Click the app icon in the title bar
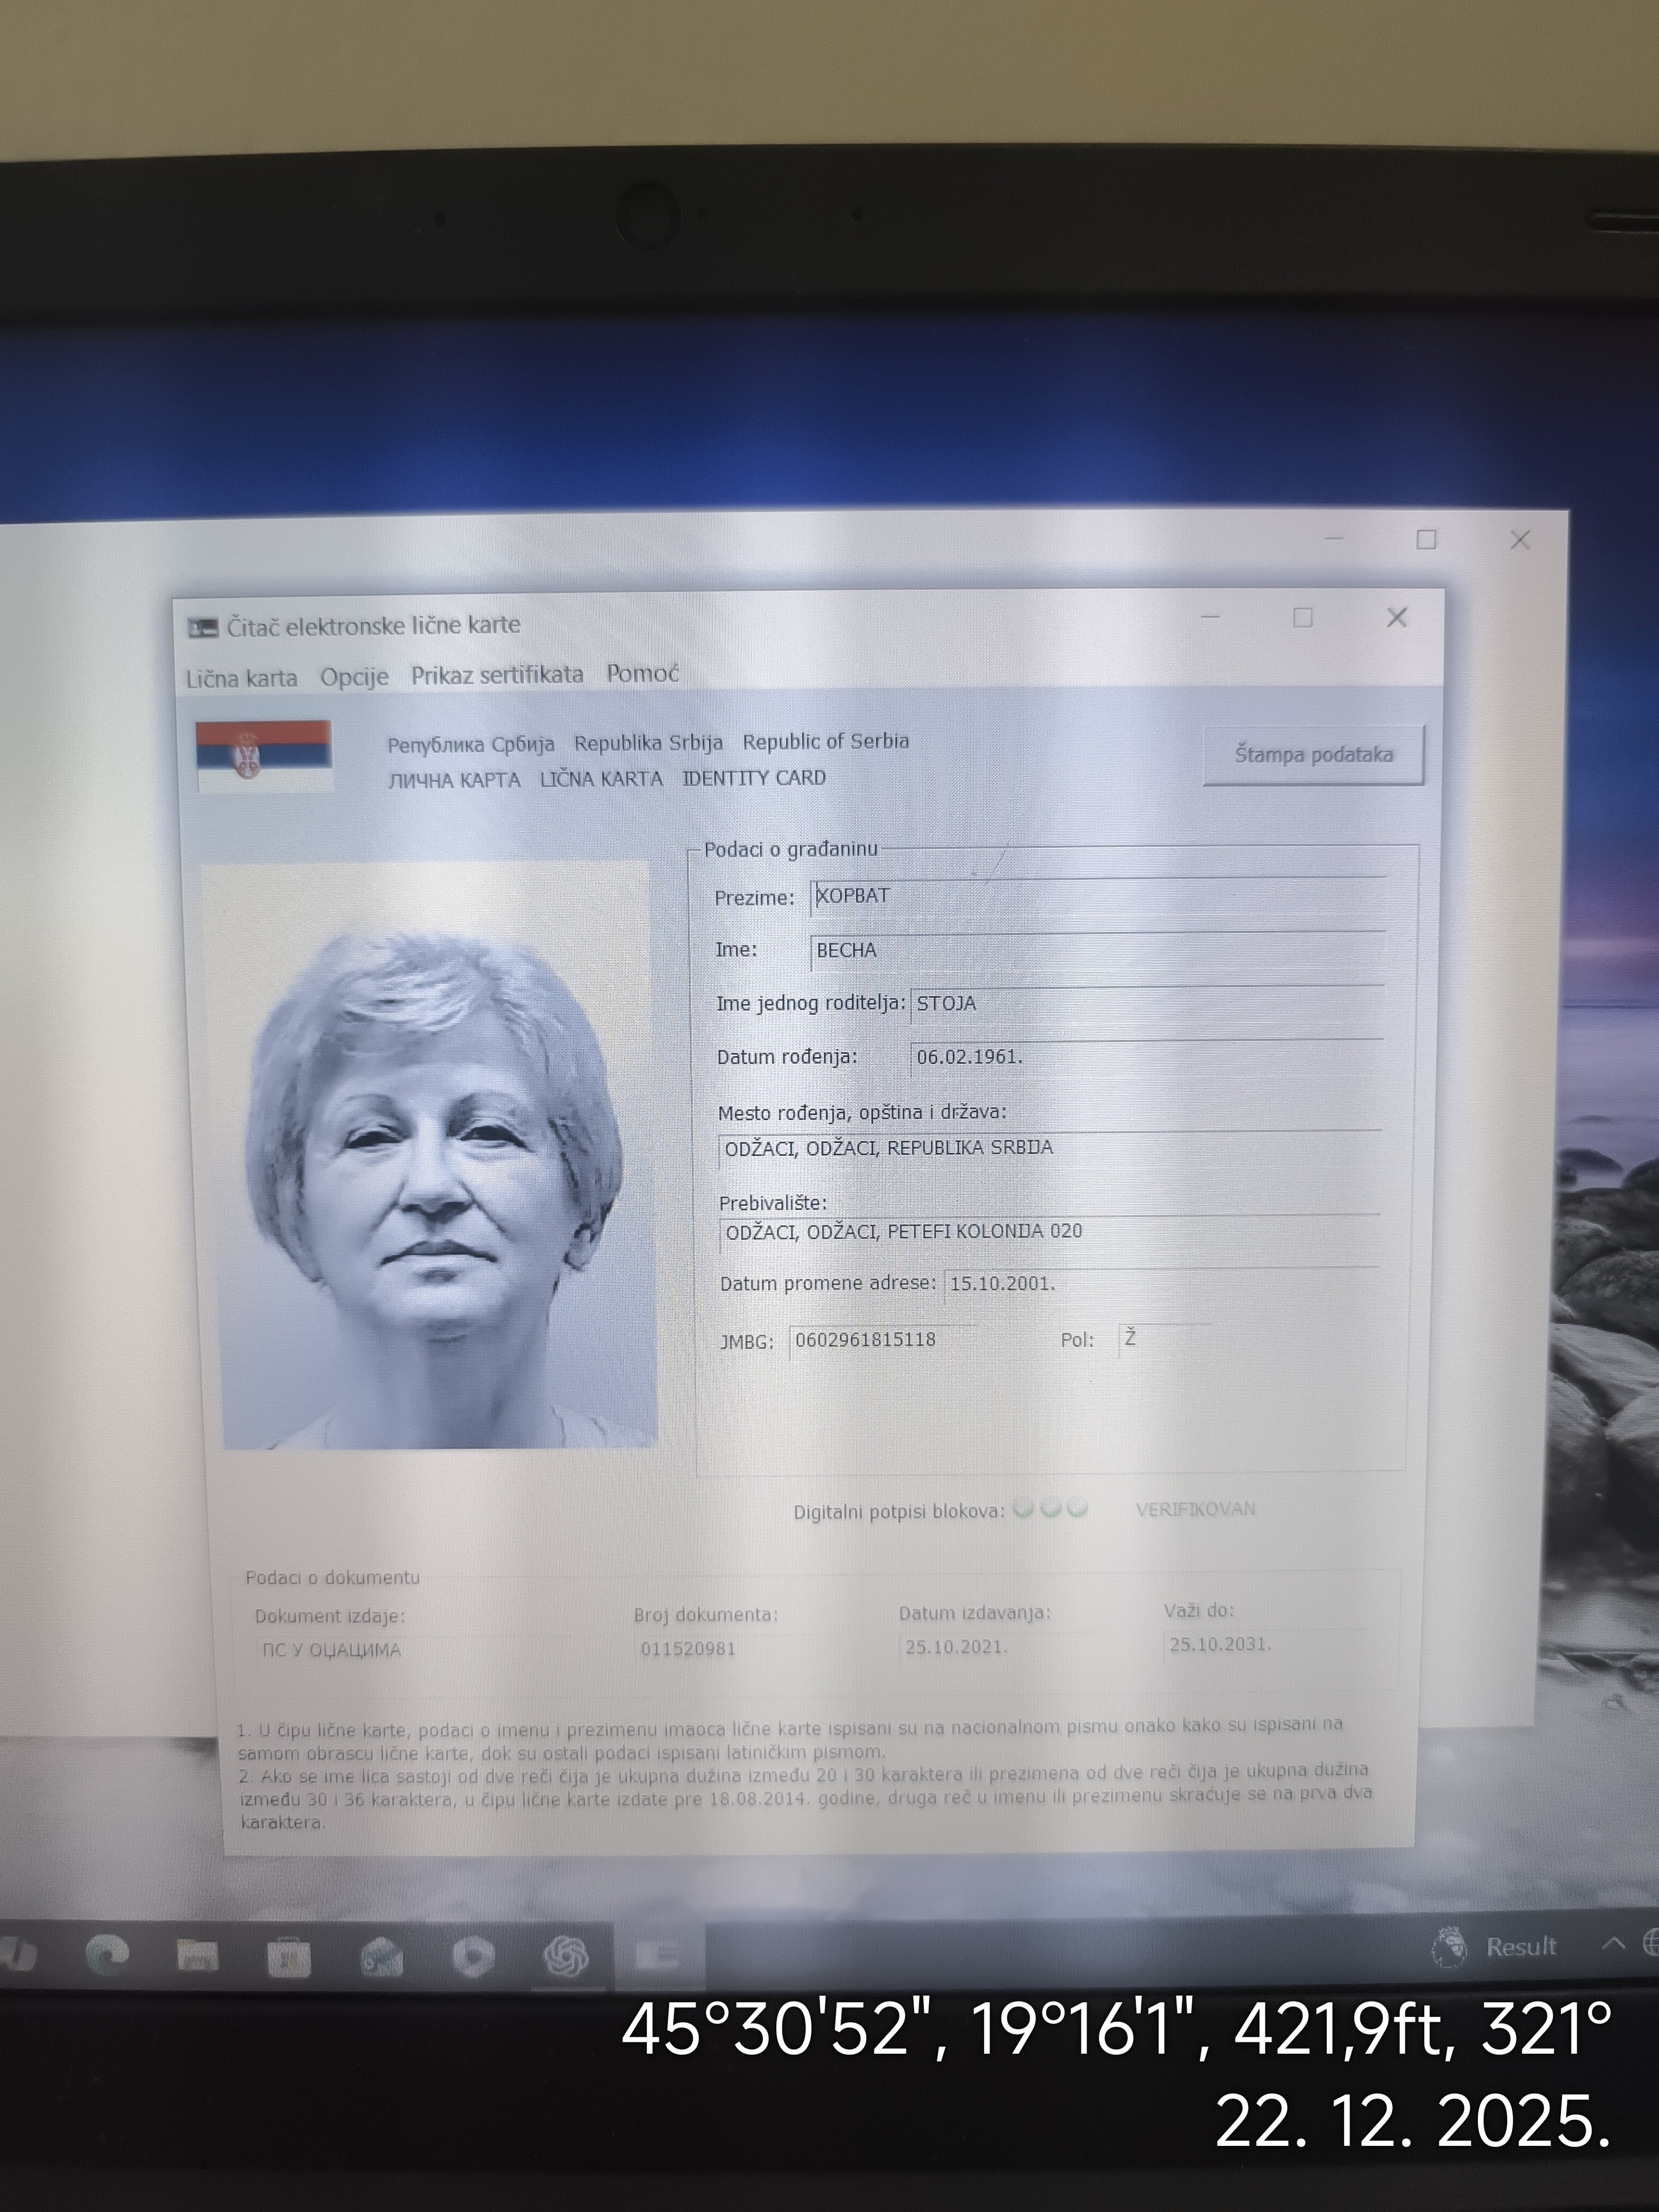Viewport: 1659px width, 2212px height. 203,628
